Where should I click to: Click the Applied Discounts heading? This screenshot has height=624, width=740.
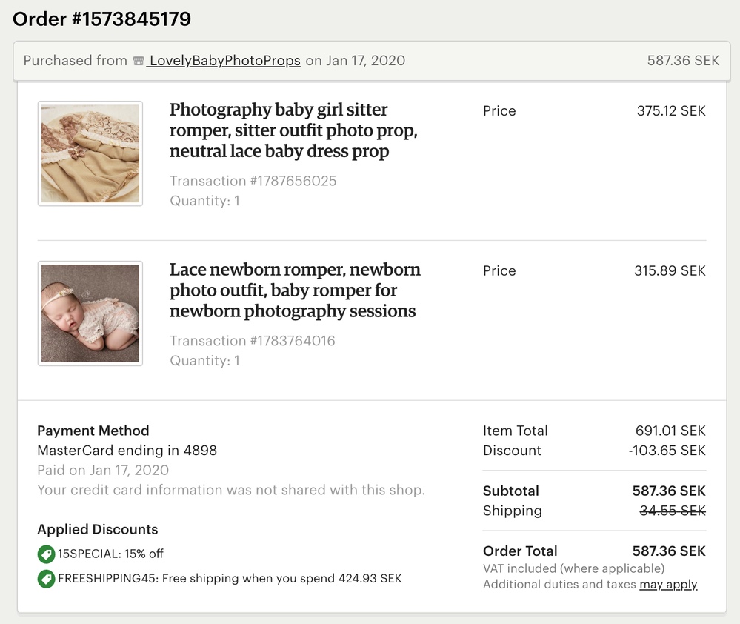click(98, 529)
